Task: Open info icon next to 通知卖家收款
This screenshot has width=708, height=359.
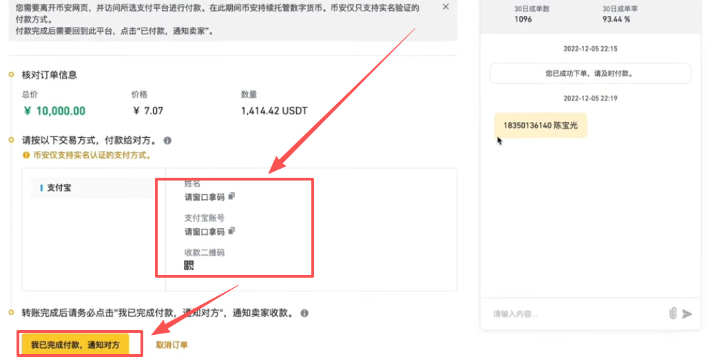Action: [x=305, y=313]
